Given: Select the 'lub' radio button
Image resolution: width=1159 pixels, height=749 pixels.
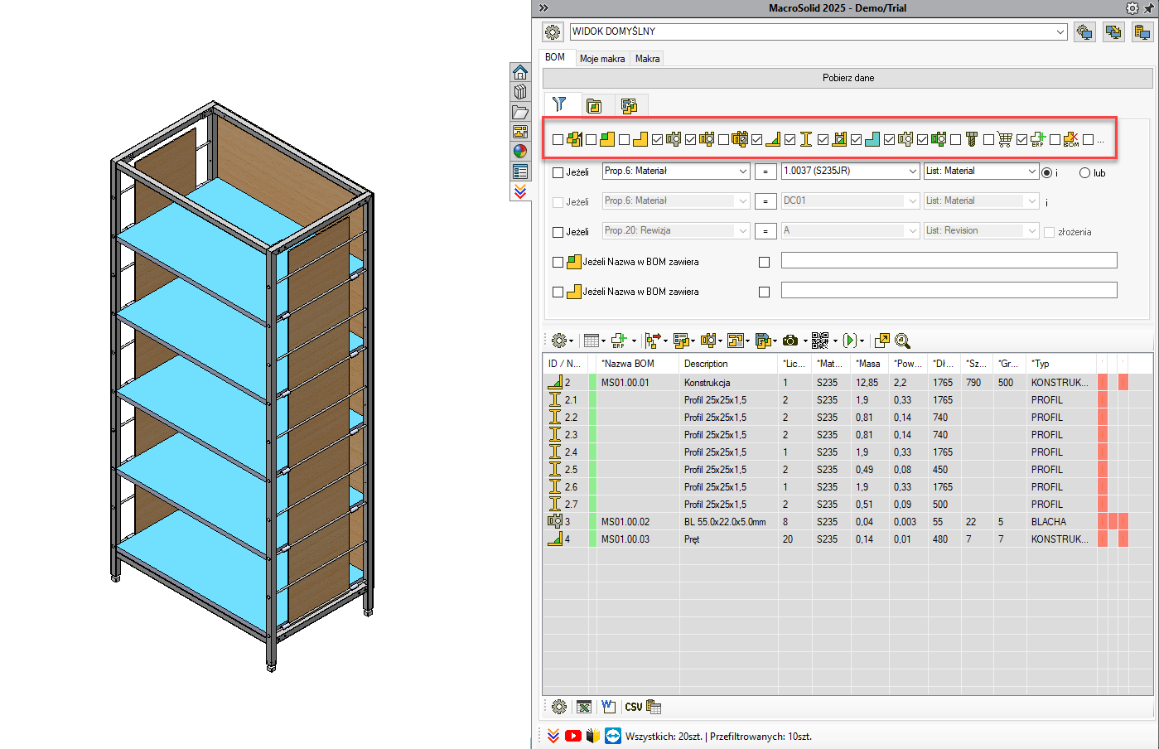Looking at the screenshot, I should (1084, 172).
